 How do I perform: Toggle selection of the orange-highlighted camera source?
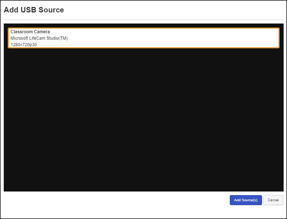click(x=143, y=38)
